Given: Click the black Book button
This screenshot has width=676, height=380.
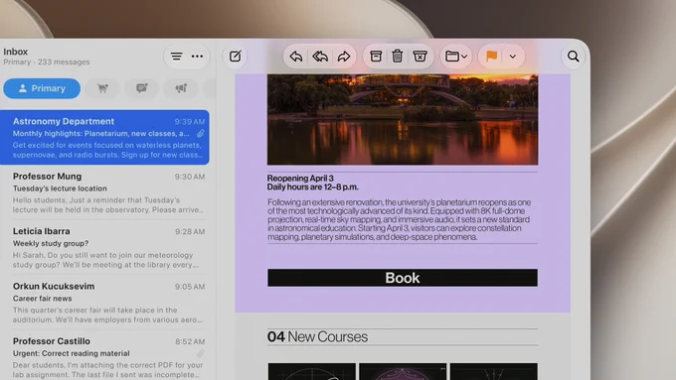Looking at the screenshot, I should tap(403, 278).
